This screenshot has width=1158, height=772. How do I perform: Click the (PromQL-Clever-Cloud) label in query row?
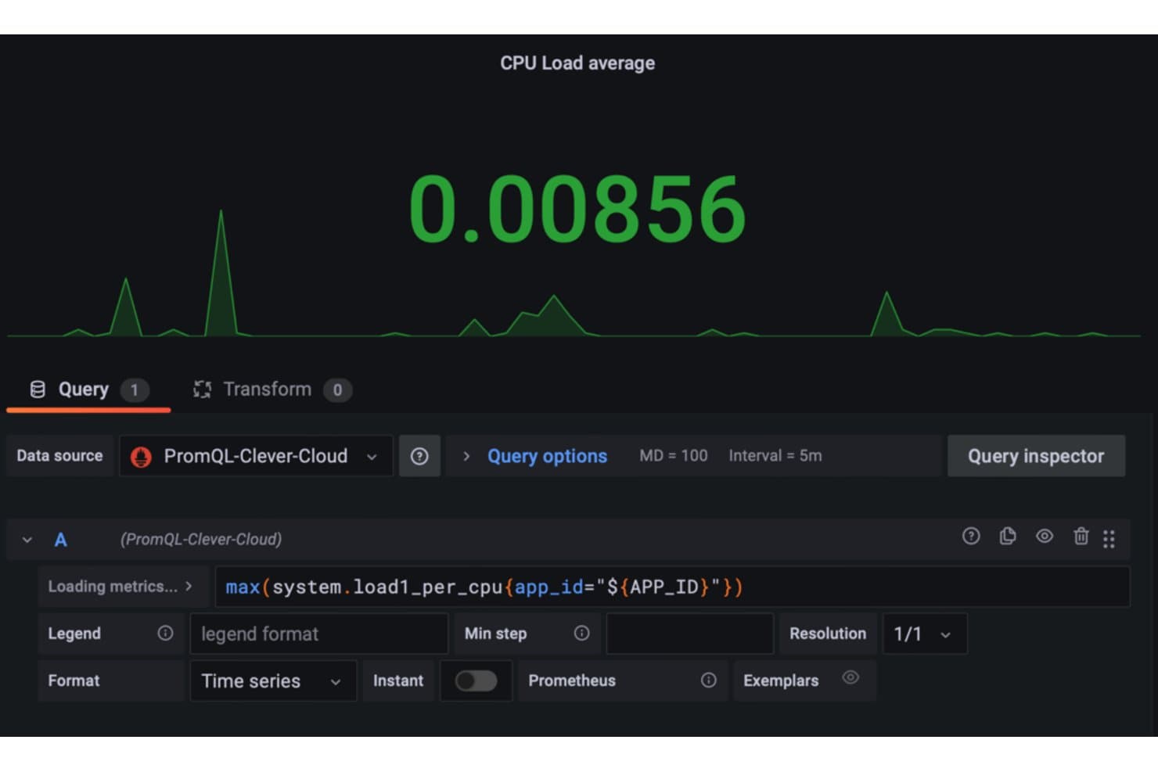coord(201,540)
